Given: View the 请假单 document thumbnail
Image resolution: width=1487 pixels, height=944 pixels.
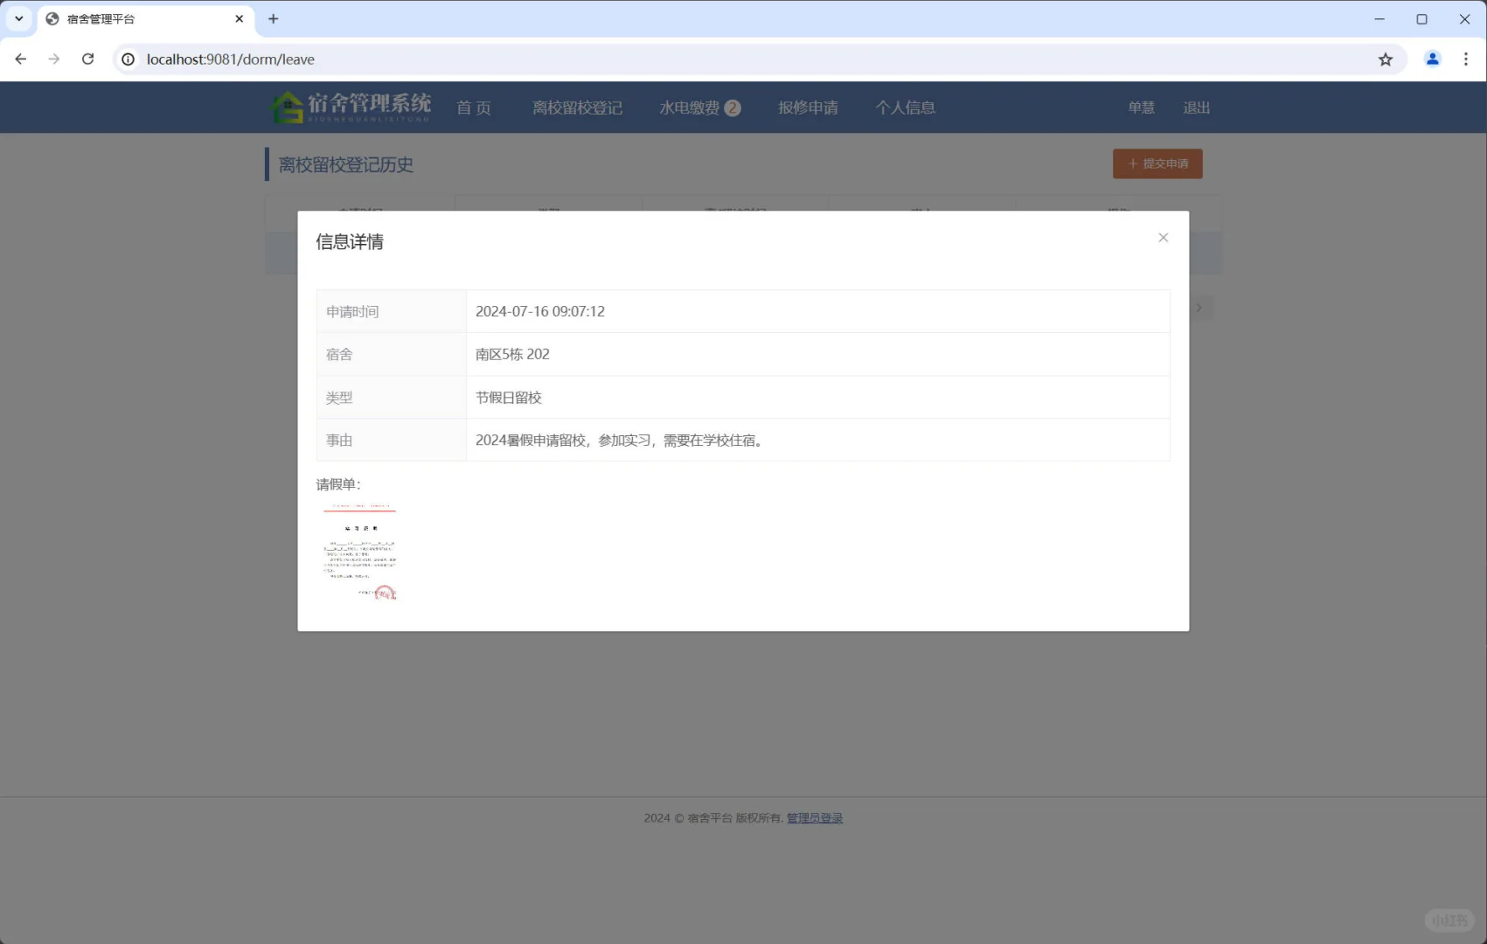Looking at the screenshot, I should [x=359, y=551].
